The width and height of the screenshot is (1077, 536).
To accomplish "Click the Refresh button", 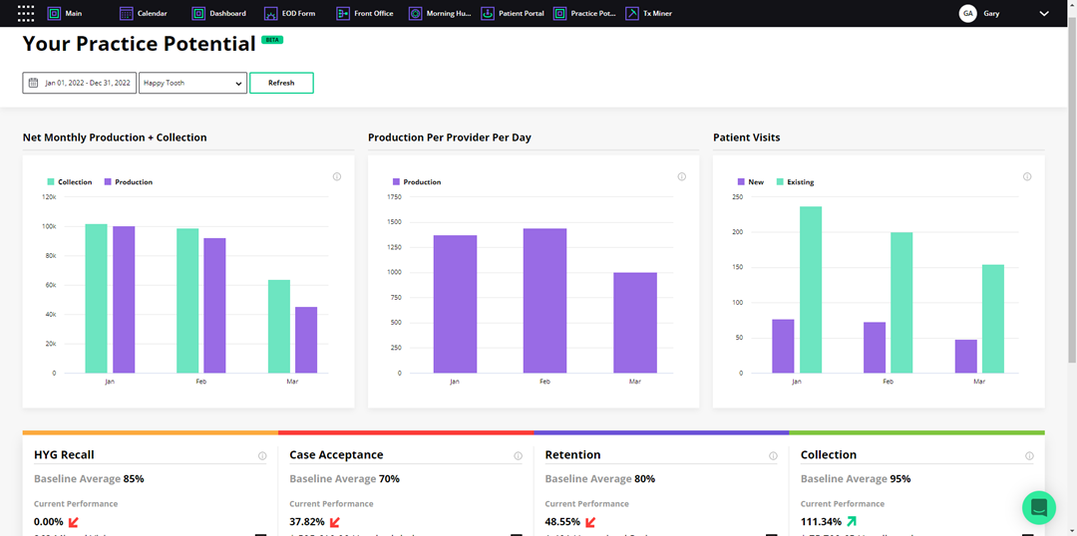I will tap(281, 84).
